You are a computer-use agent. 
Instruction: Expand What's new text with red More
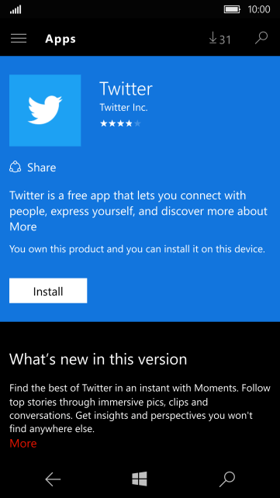click(22, 444)
